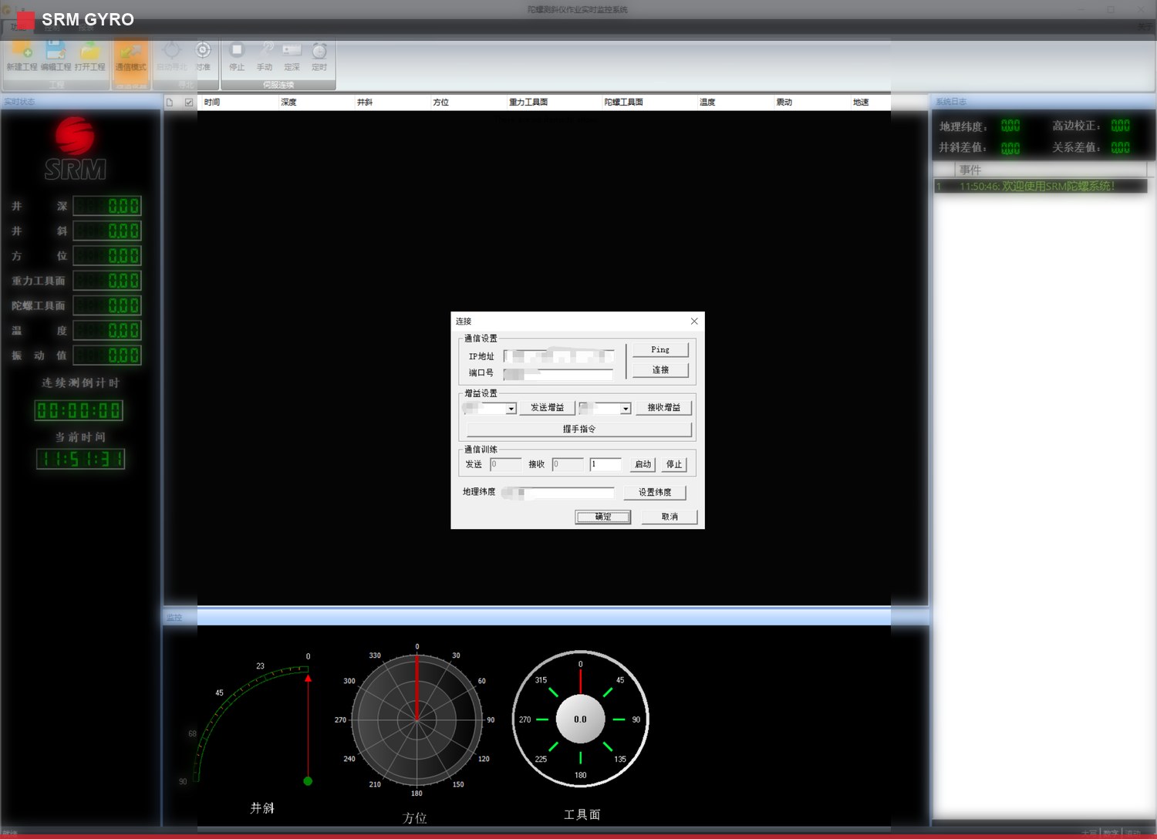The width and height of the screenshot is (1157, 839).
Task: Click the 连接 button in the dialog
Action: 660,369
